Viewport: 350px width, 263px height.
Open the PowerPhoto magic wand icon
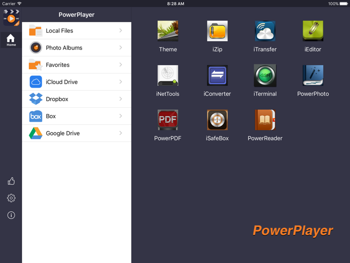click(312, 75)
